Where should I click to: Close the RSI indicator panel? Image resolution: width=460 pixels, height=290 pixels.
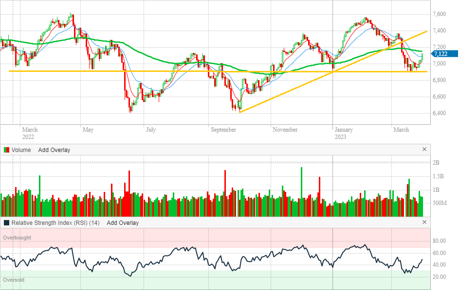coord(424,222)
